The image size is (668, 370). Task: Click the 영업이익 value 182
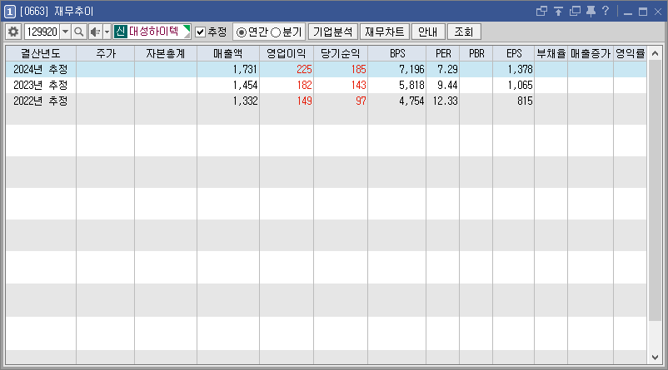click(304, 85)
